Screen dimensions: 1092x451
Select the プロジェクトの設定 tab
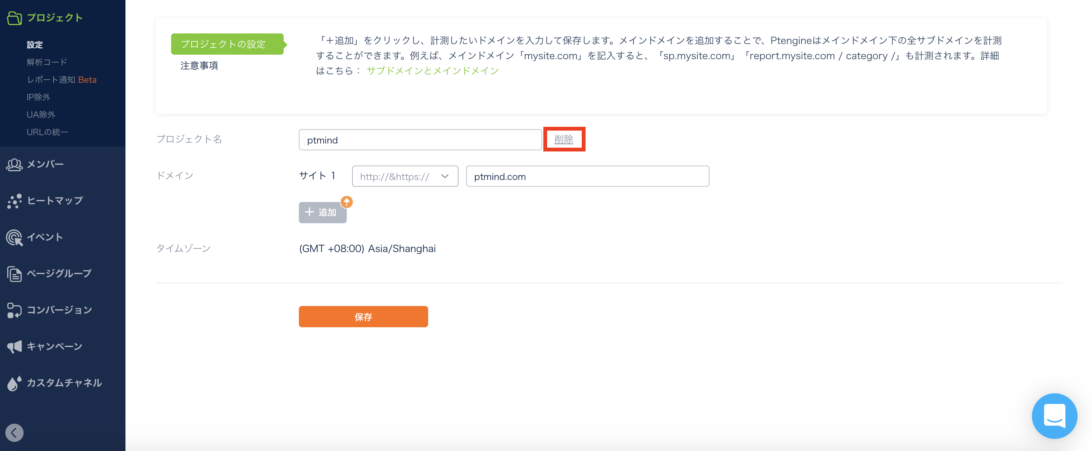coord(227,44)
